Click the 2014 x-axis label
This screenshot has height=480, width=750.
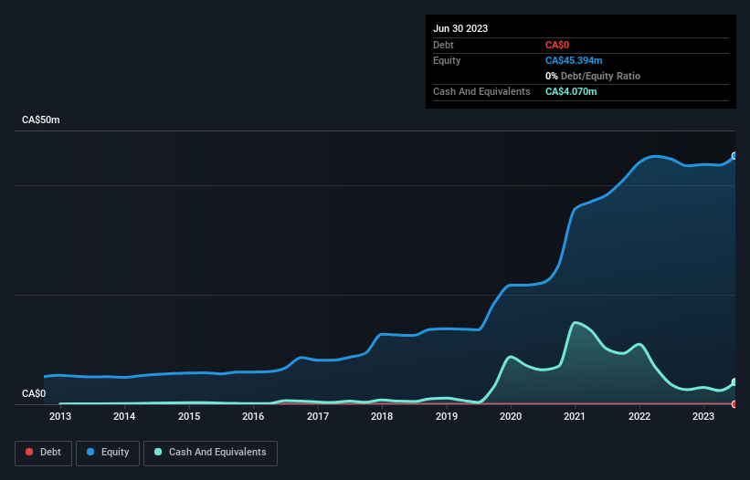124,416
